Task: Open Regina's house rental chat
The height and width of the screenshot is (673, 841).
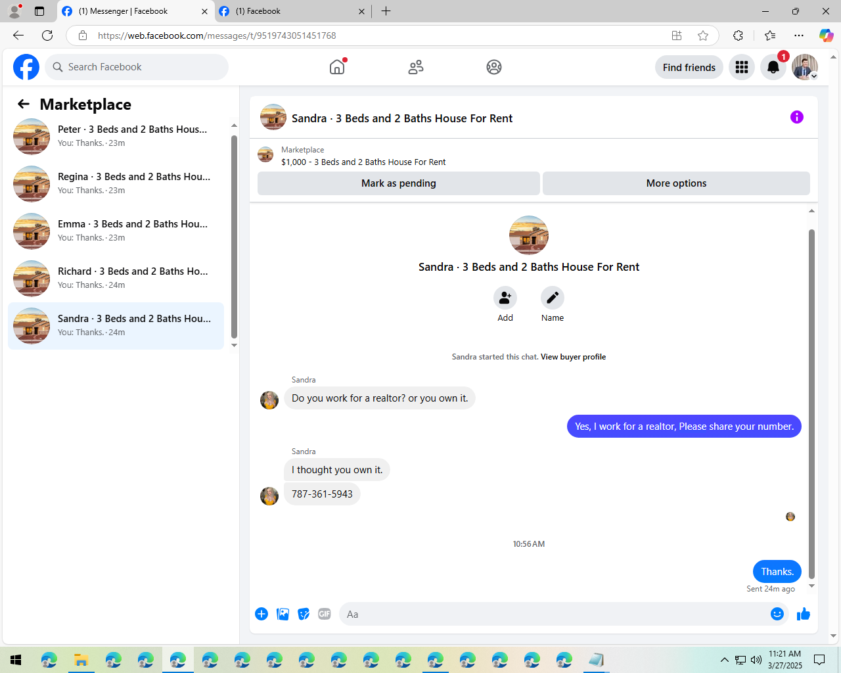Action: coord(116,184)
